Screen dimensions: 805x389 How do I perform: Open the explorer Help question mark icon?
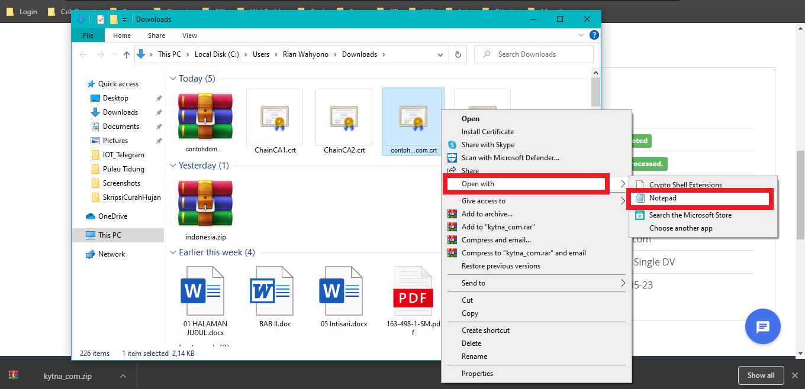tap(594, 35)
